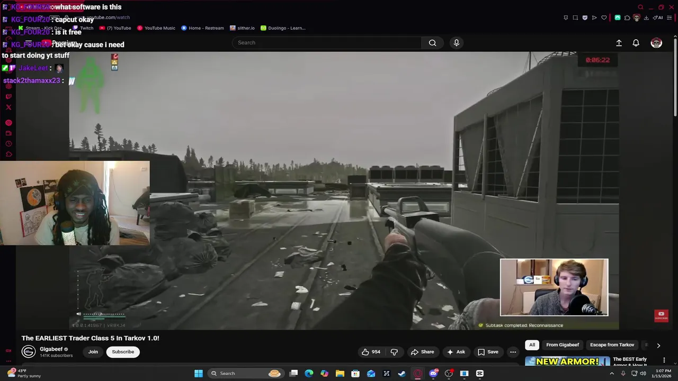The image size is (678, 381).
Task: Open the browser send flow icon
Action: tap(594, 17)
